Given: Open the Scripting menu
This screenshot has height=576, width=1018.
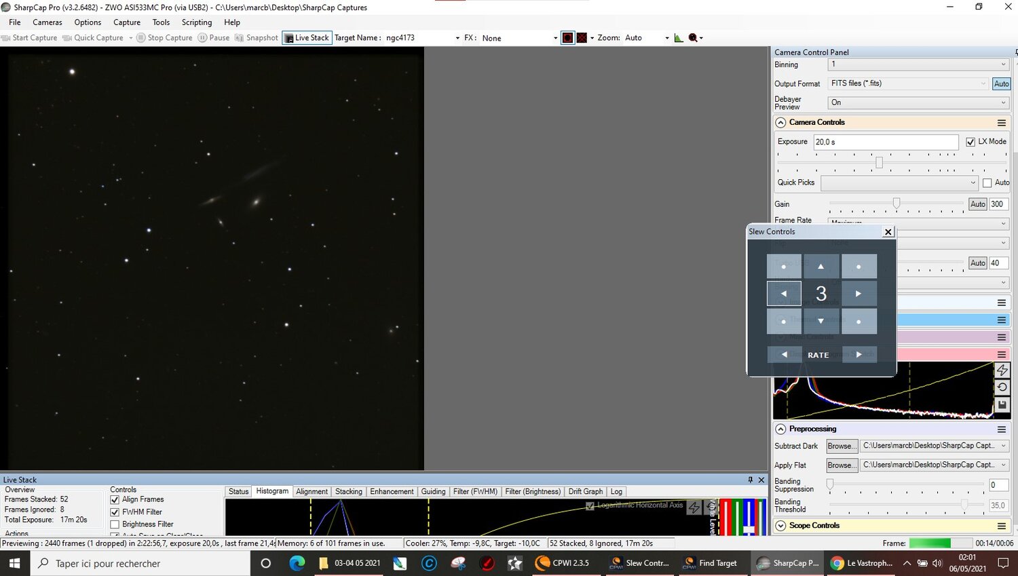Looking at the screenshot, I should coord(197,22).
